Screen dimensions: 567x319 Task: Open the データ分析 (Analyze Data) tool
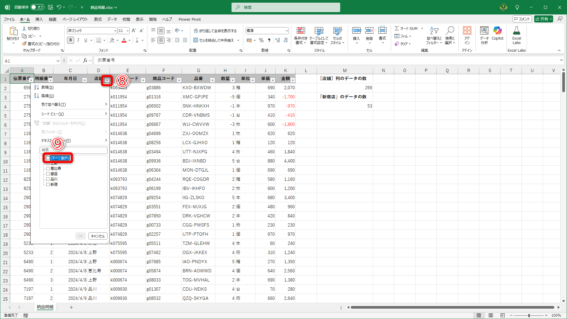point(484,35)
